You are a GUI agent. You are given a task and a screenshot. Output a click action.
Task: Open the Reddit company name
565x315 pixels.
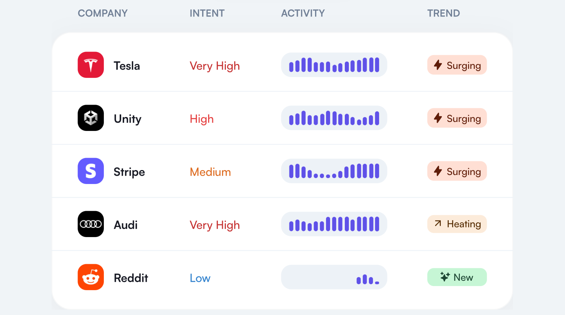131,278
